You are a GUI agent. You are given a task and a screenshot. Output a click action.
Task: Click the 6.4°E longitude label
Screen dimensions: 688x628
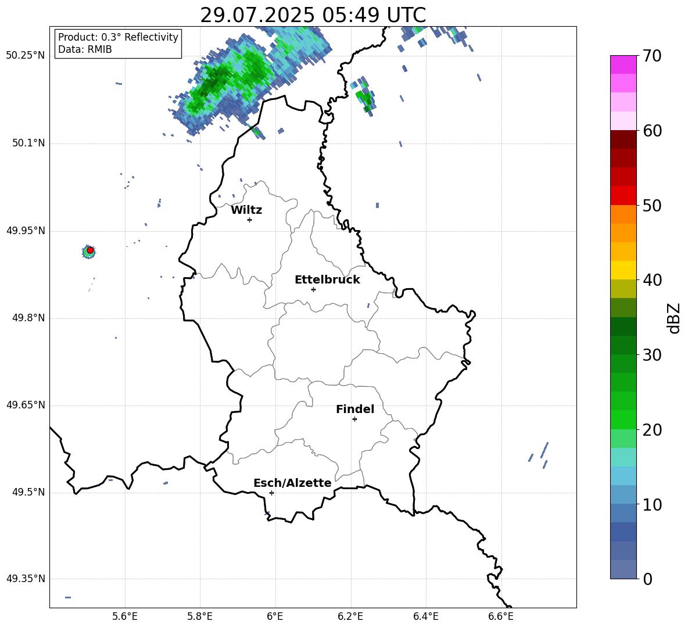point(425,616)
